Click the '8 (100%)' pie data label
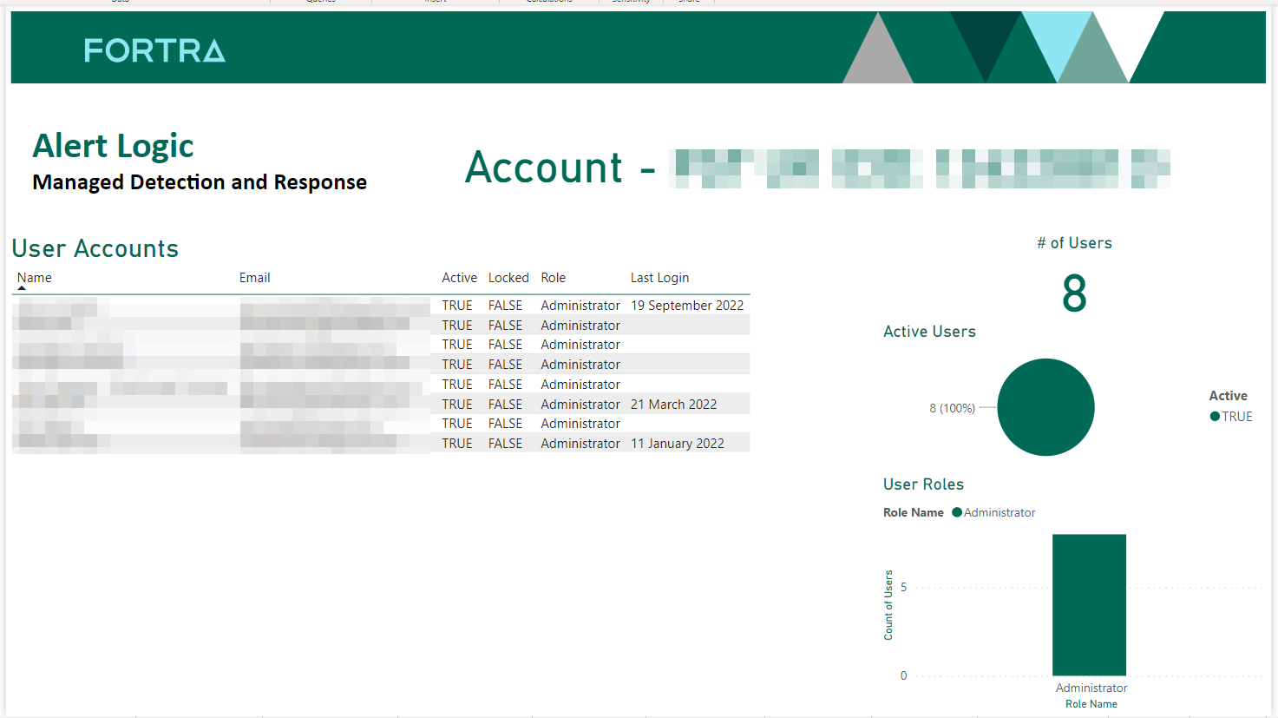This screenshot has height=718, width=1278. pyautogui.click(x=952, y=408)
